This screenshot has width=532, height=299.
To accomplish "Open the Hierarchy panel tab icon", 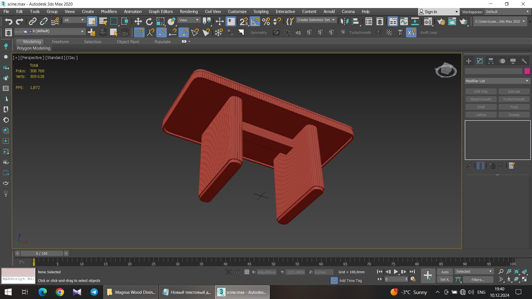I will point(491,61).
